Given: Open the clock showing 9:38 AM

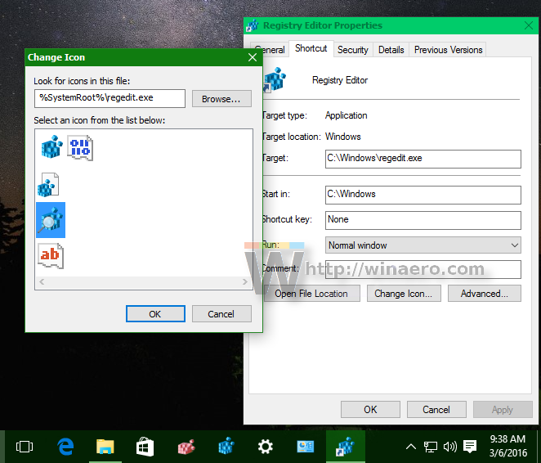Looking at the screenshot, I should pyautogui.click(x=508, y=446).
